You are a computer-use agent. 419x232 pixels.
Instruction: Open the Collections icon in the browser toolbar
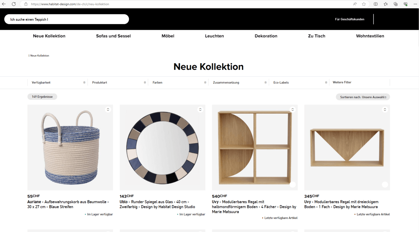point(396,4)
